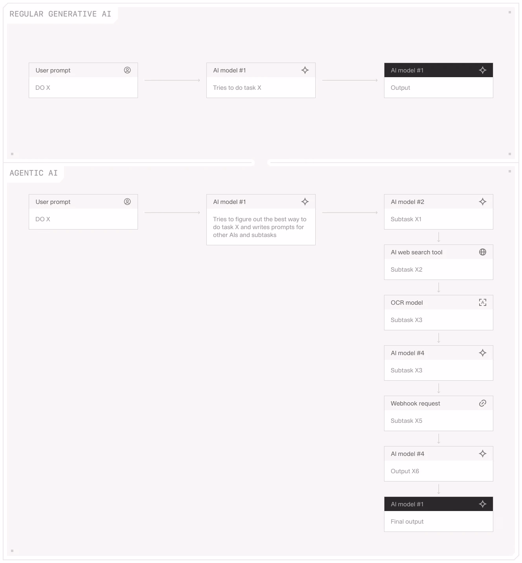Click sparkle icon on Final output card
The image size is (522, 563).
tap(483, 504)
